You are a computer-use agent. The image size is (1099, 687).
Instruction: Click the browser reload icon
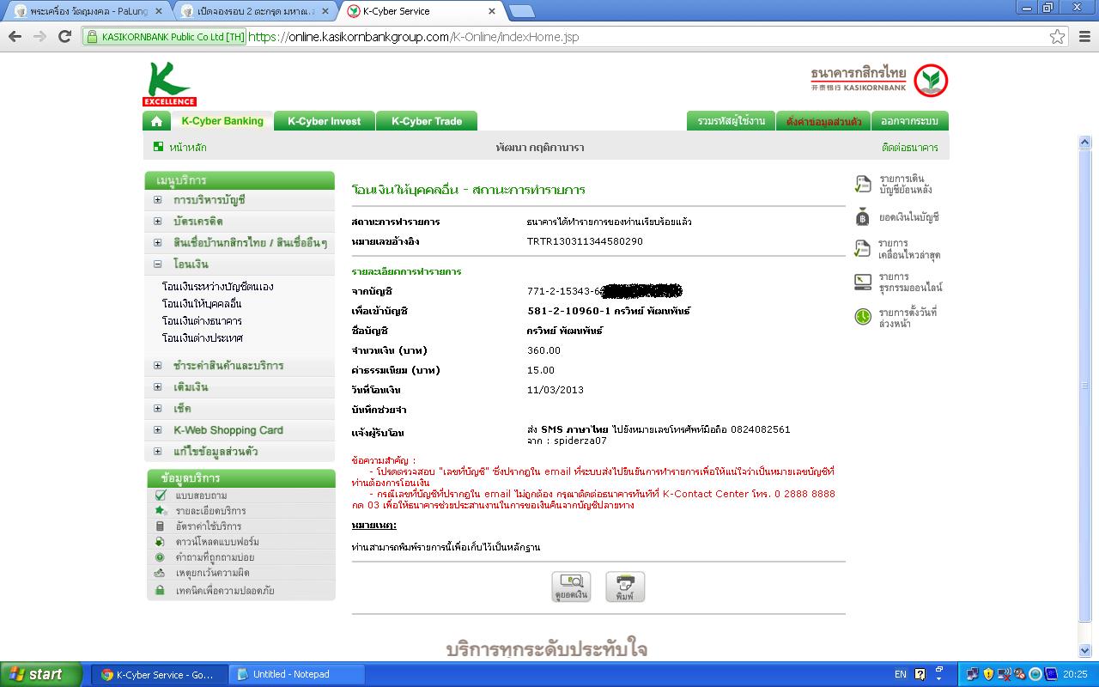click(64, 36)
